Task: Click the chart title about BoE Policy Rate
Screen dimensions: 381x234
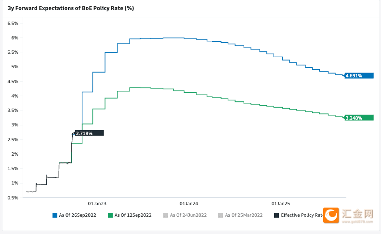Action: click(71, 9)
